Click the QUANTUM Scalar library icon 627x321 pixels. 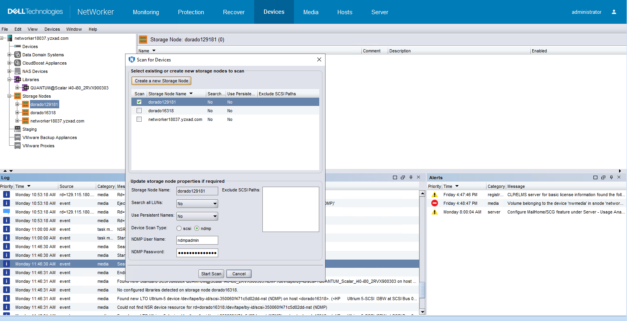pos(25,88)
